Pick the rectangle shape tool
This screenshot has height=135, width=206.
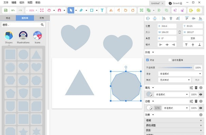(92, 10)
